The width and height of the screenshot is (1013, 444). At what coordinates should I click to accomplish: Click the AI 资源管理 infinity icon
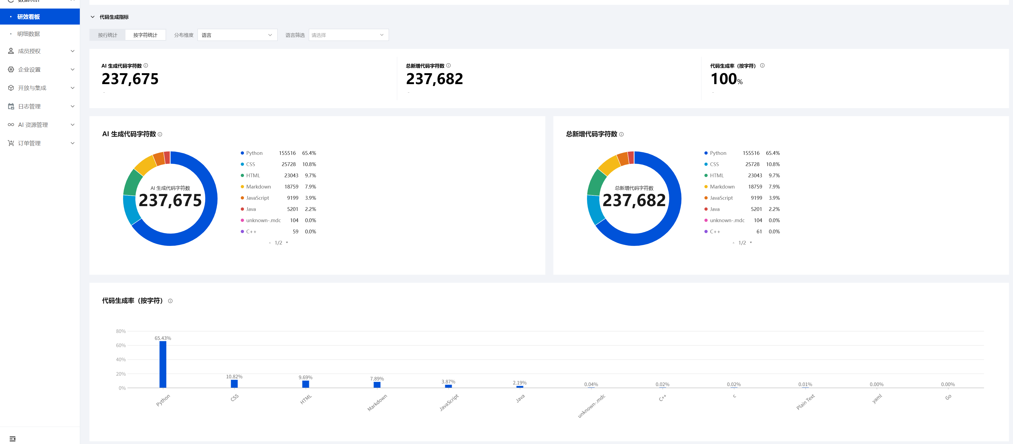click(11, 125)
